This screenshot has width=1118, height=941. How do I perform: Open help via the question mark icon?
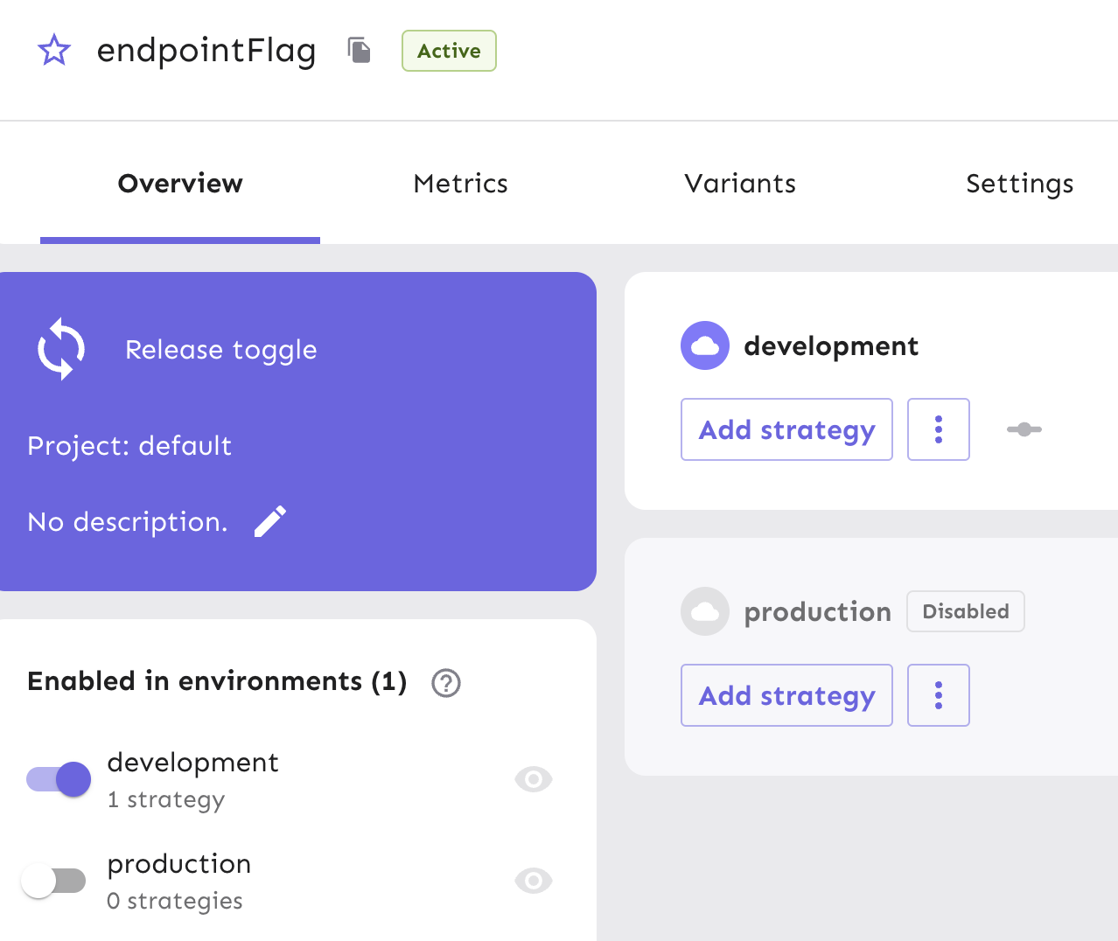[x=445, y=684]
